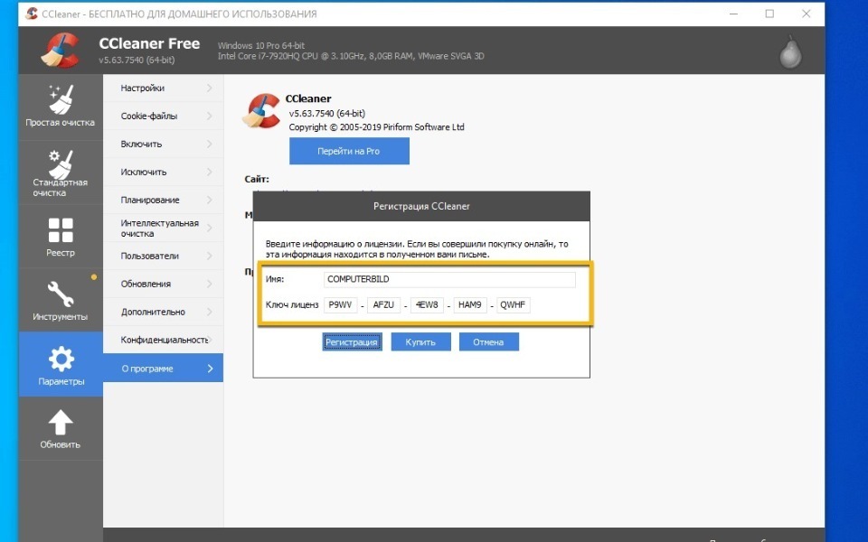Open the Registry (Реестр) section

point(61,237)
